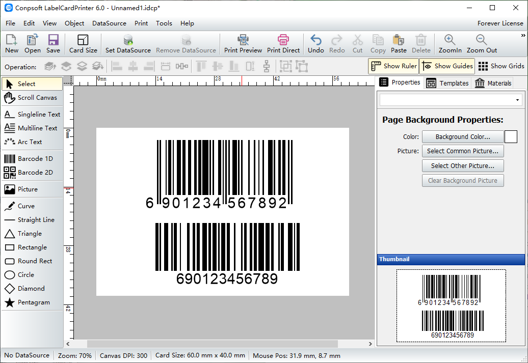The height and width of the screenshot is (363, 528).
Task: Open the Help menu
Action: [x=187, y=23]
